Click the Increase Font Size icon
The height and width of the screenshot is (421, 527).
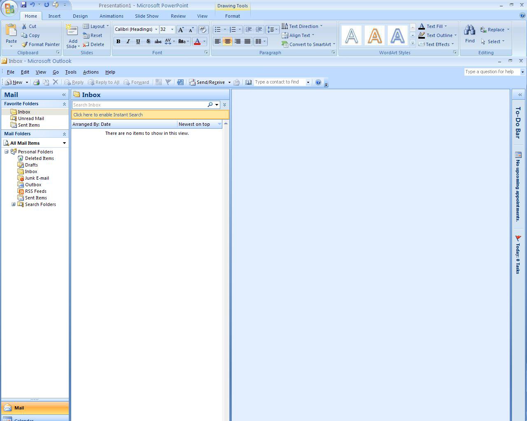pyautogui.click(x=181, y=30)
